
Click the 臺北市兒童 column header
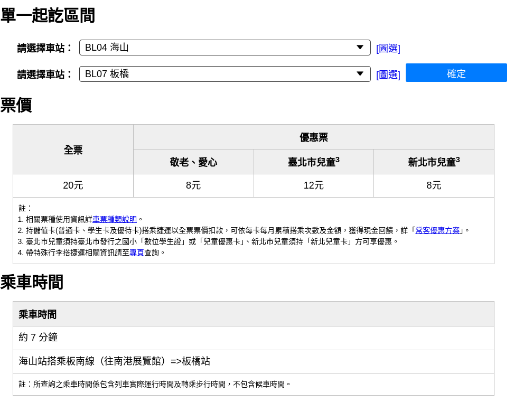click(313, 162)
